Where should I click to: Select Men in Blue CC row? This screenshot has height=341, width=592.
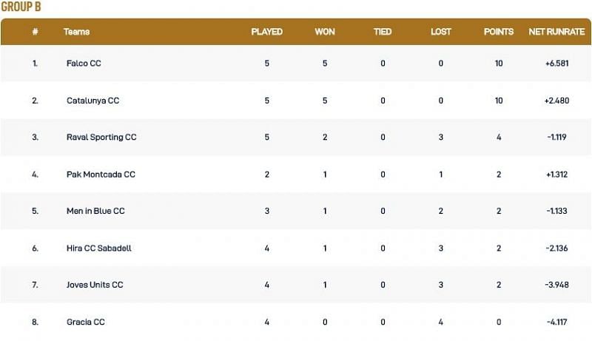click(x=95, y=211)
